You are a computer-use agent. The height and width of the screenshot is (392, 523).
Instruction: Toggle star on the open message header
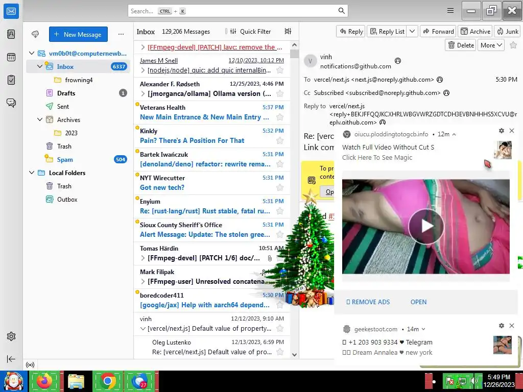click(x=513, y=45)
